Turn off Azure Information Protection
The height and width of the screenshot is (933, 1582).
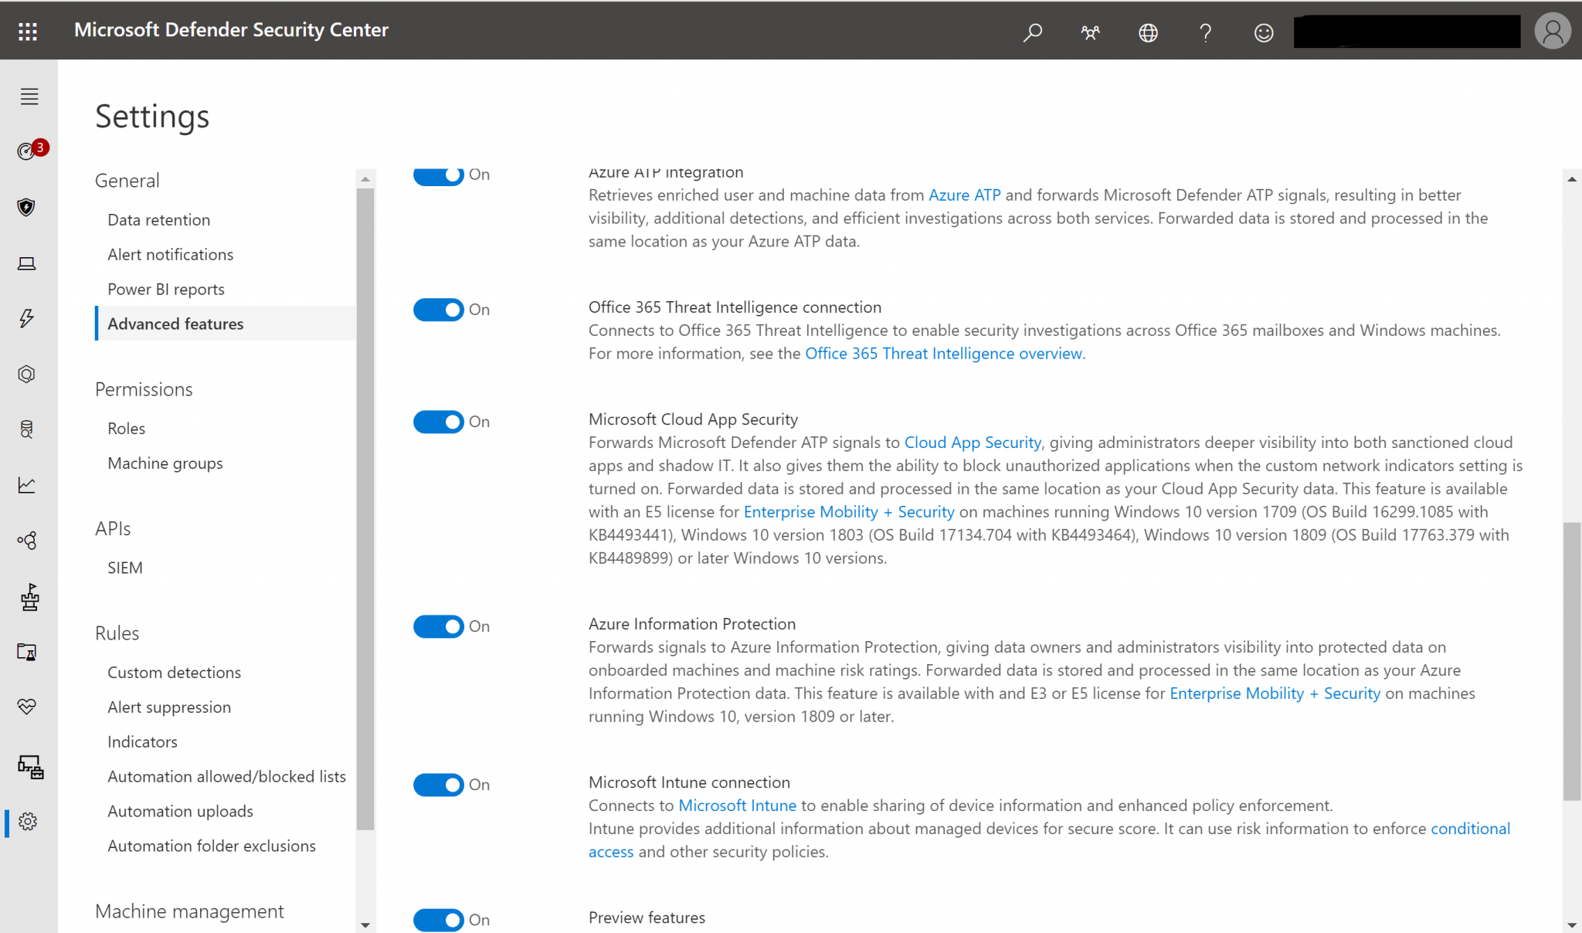pos(438,626)
